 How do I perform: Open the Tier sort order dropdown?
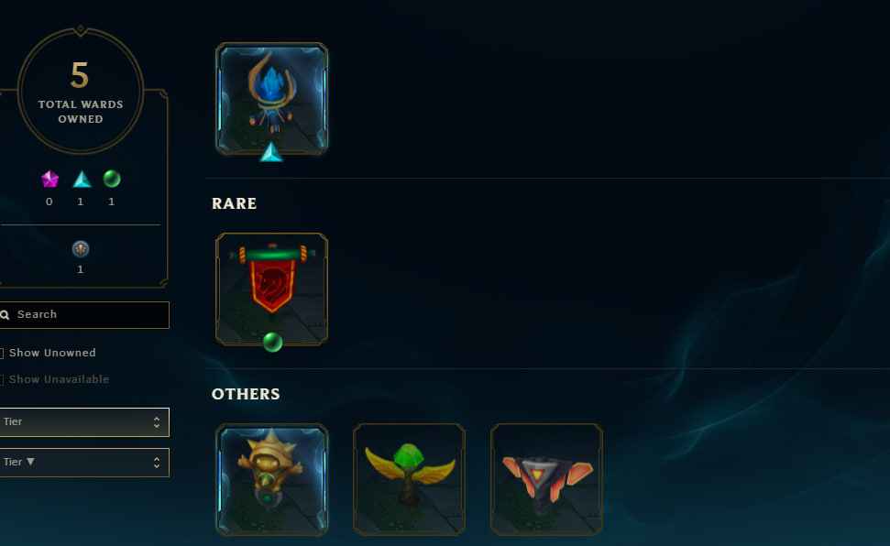[x=84, y=463]
